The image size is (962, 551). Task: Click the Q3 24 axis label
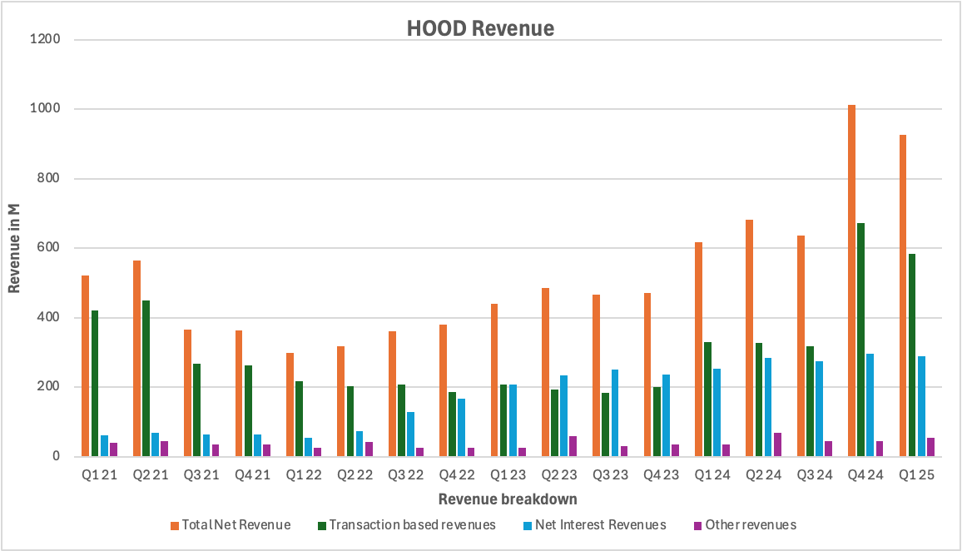point(814,475)
